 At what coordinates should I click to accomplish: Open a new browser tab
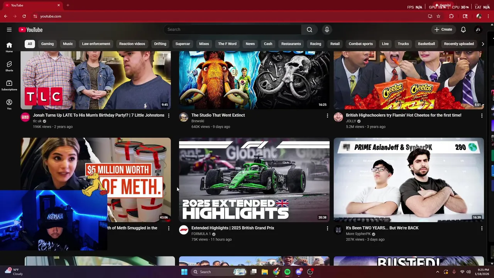[68, 5]
